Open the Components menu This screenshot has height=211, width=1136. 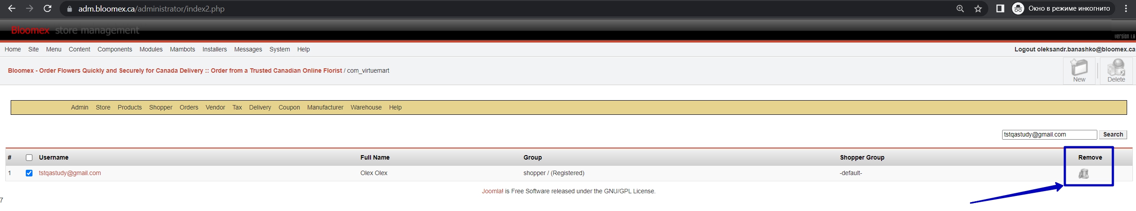click(115, 49)
